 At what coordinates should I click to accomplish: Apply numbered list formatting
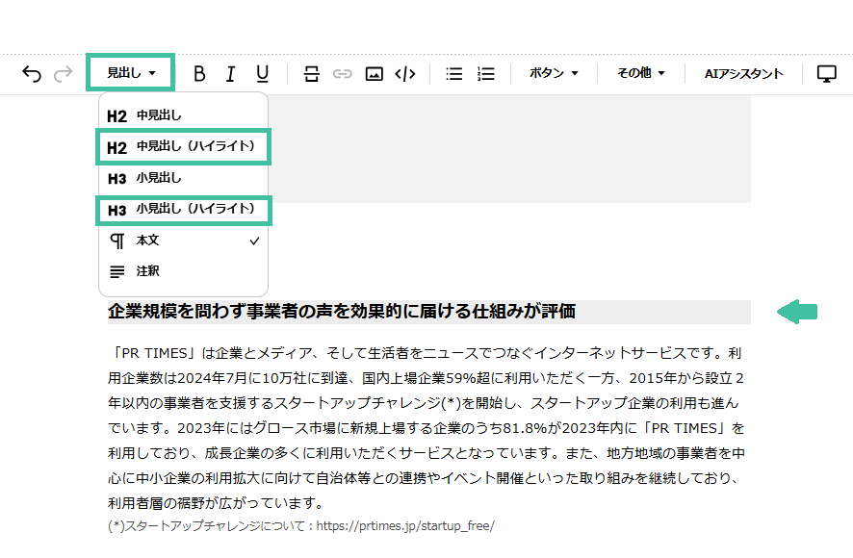(486, 74)
